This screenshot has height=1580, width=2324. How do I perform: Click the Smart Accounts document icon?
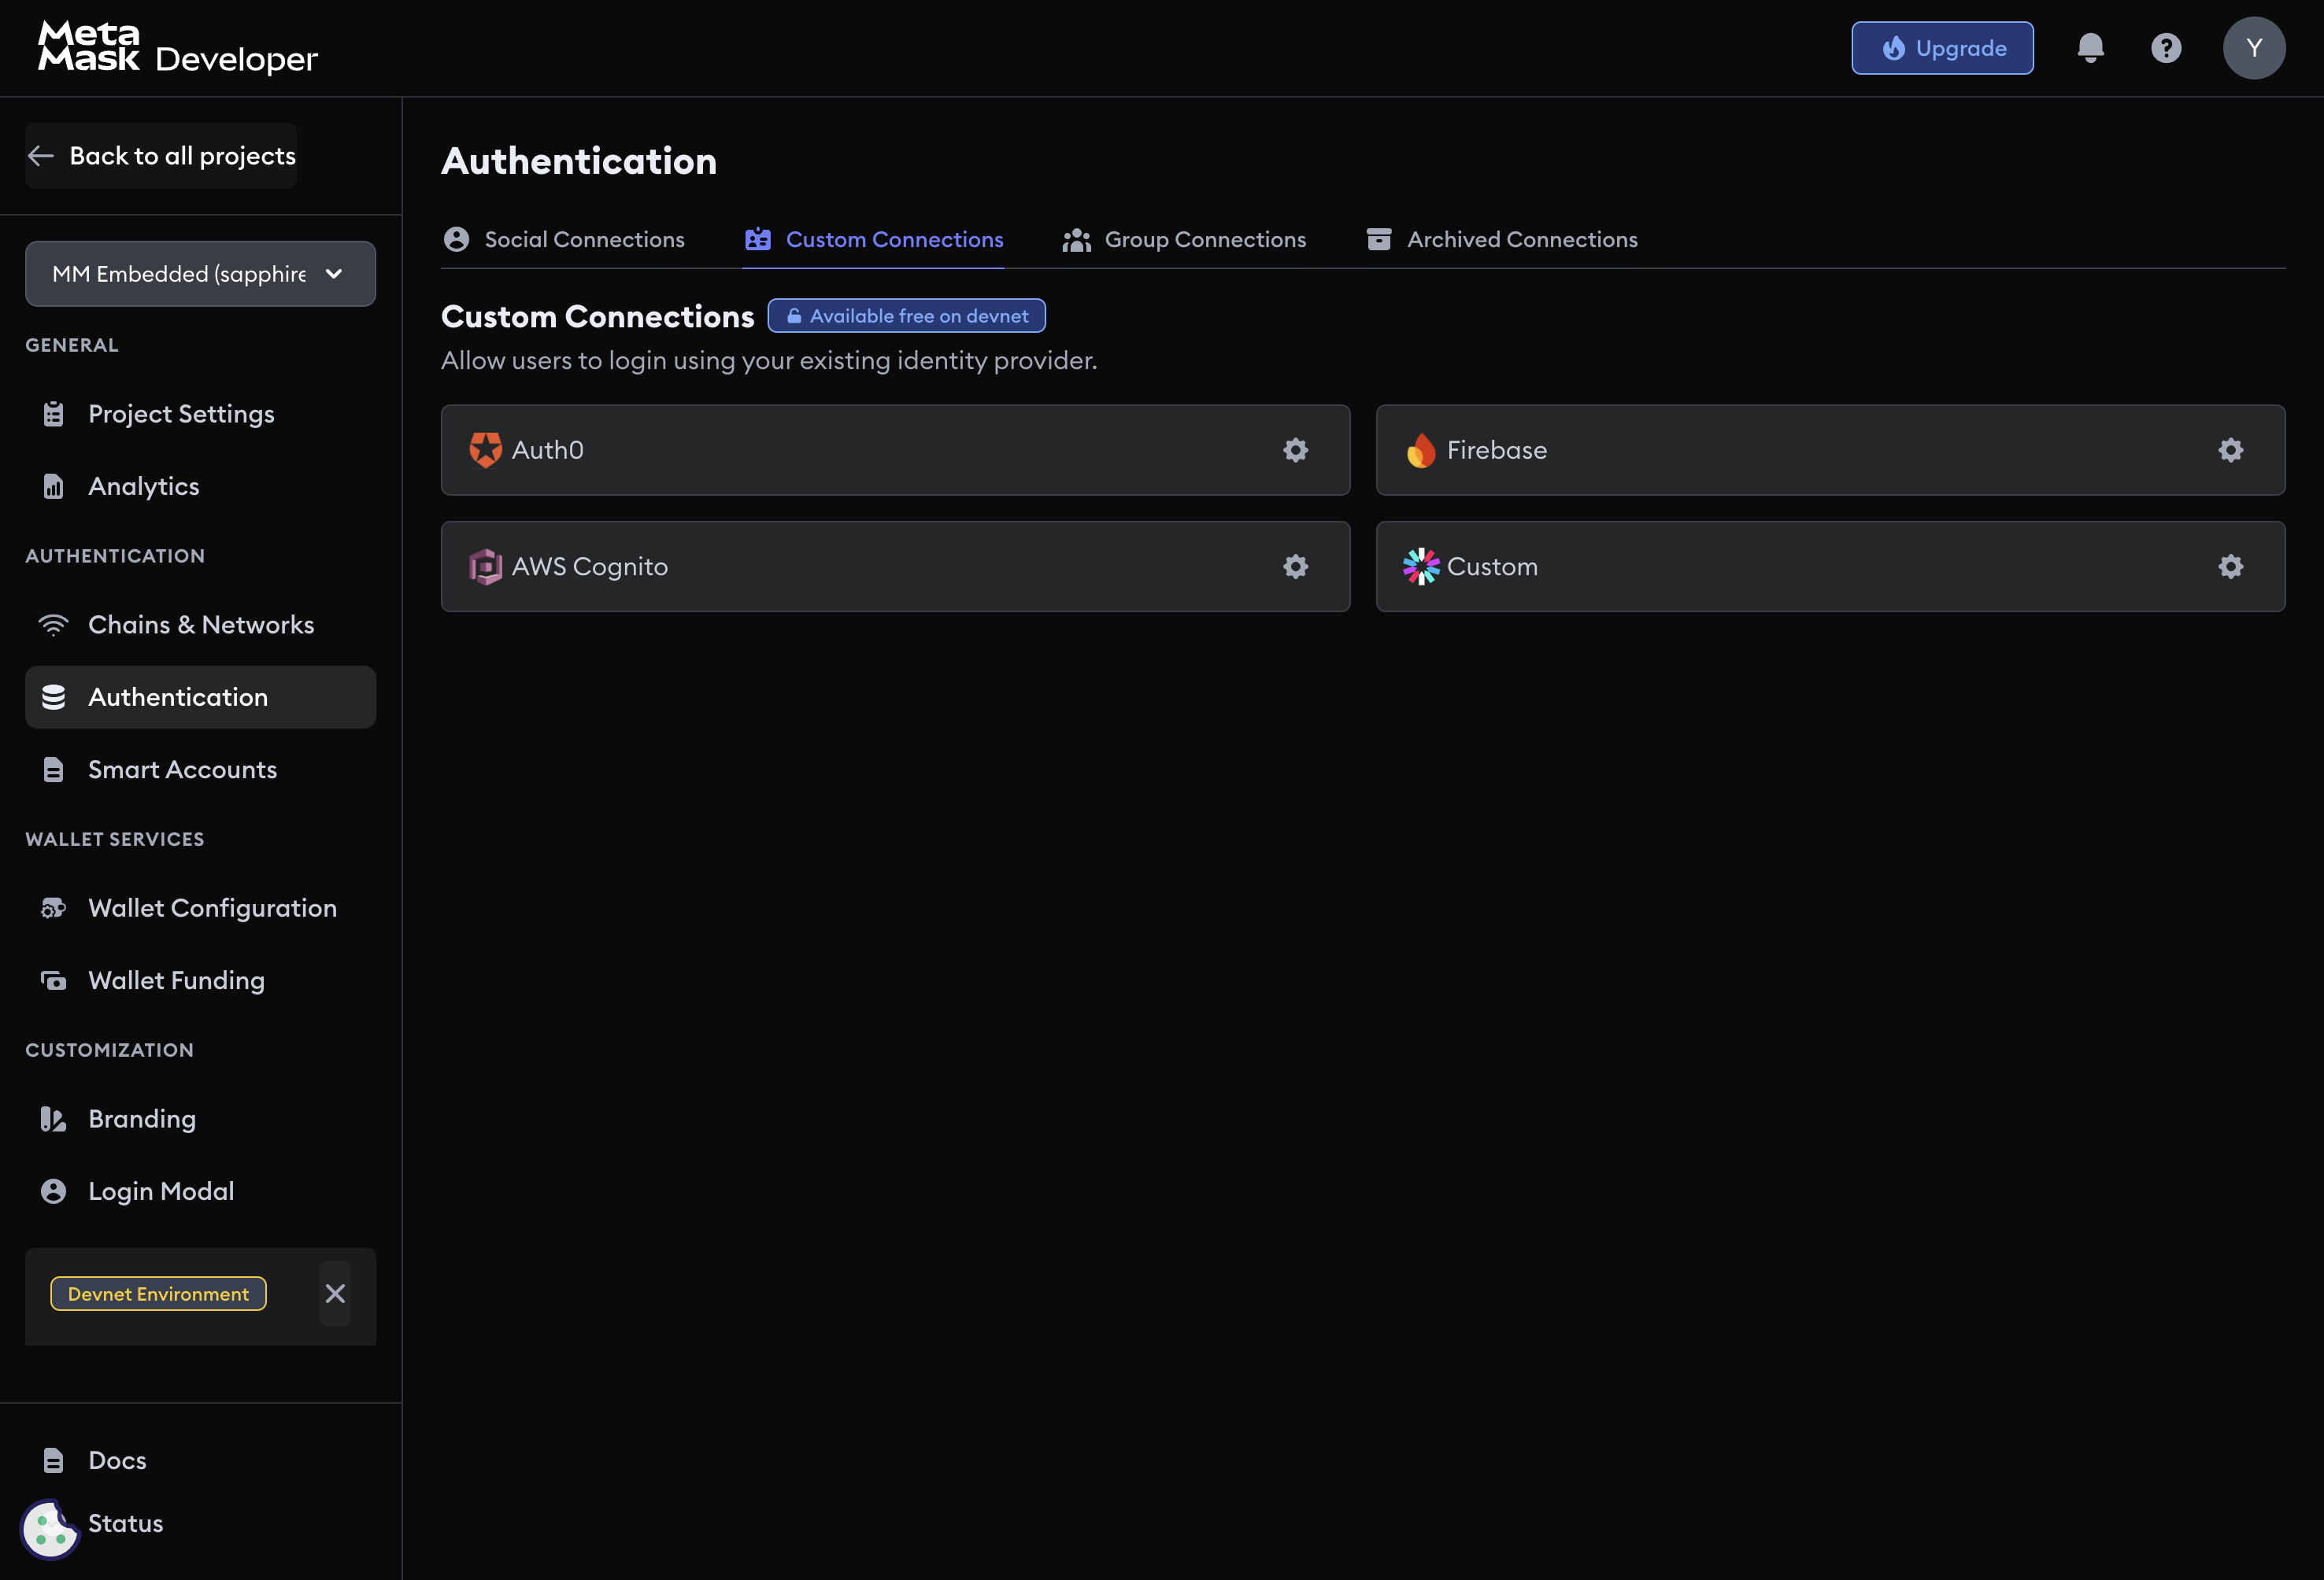point(53,770)
